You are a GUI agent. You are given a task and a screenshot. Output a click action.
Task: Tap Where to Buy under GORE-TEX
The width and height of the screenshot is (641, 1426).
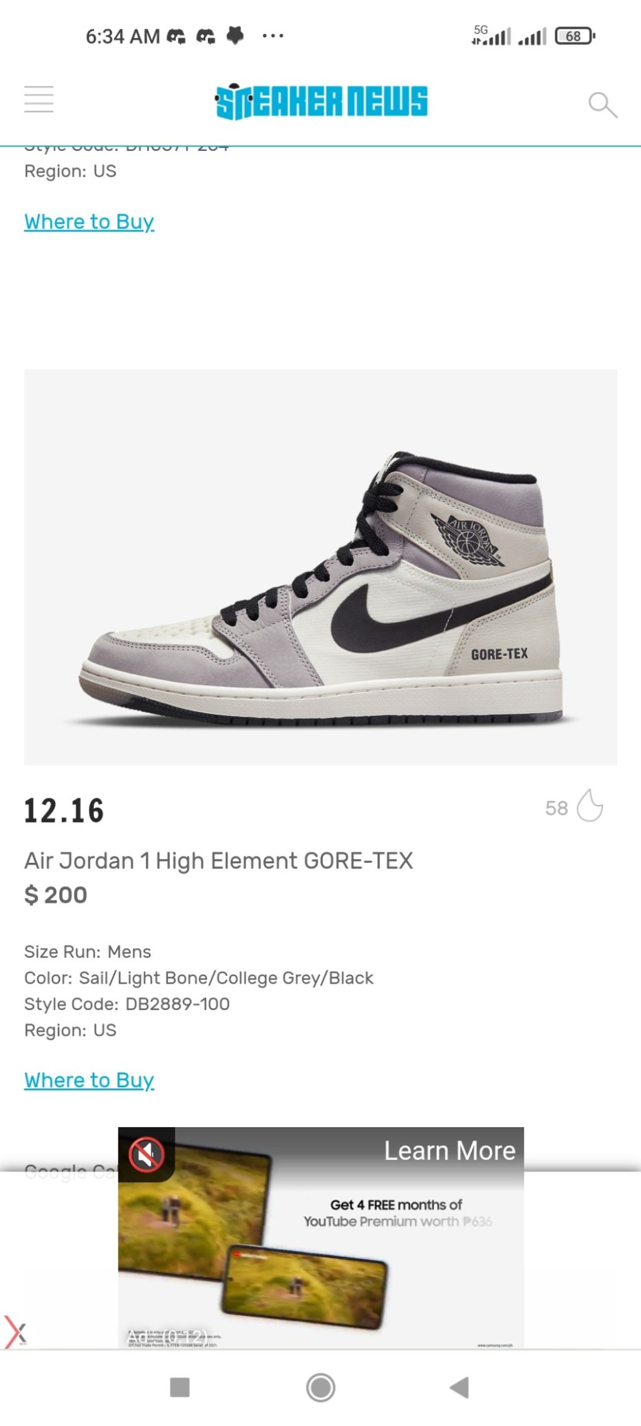pyautogui.click(x=89, y=1080)
